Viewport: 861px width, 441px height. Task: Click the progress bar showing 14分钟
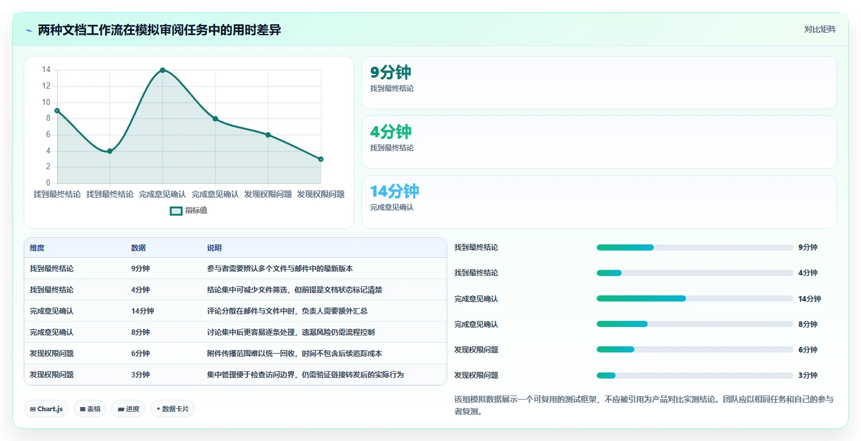point(695,298)
